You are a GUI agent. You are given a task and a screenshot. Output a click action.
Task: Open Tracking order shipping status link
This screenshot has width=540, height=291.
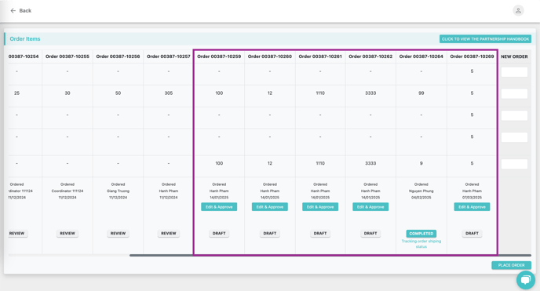point(421,244)
